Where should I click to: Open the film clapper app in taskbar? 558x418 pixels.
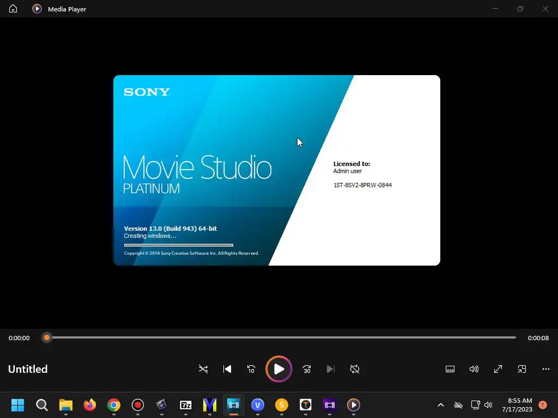pyautogui.click(x=161, y=405)
